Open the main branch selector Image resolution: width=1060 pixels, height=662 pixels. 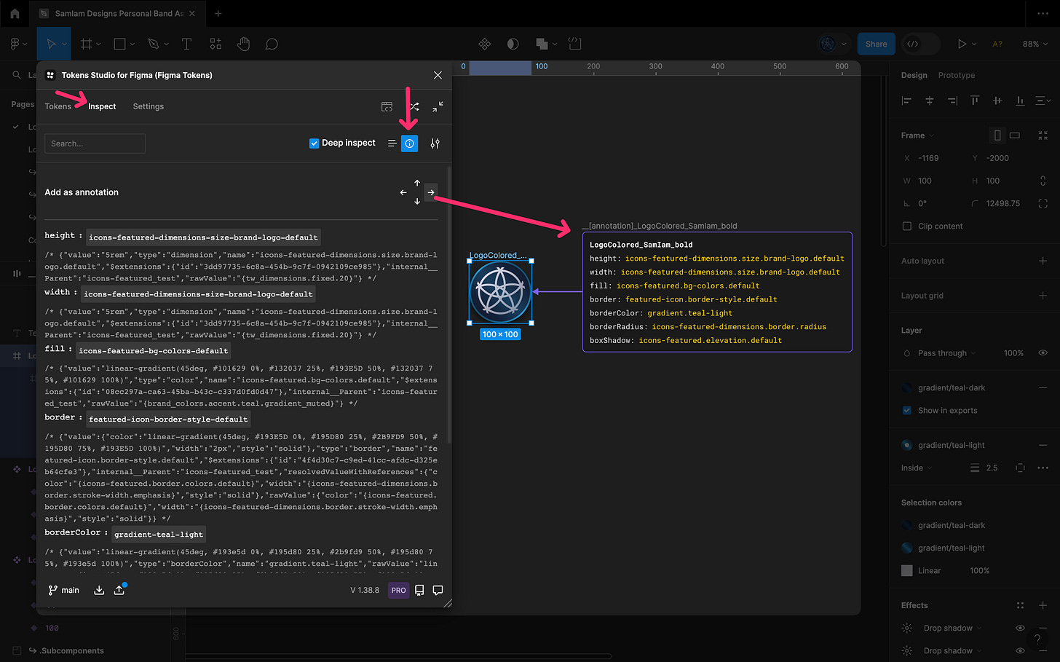tap(63, 590)
